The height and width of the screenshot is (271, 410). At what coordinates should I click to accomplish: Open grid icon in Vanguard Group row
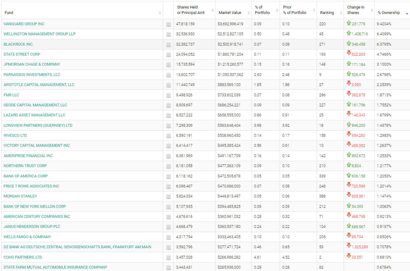(x=168, y=24)
